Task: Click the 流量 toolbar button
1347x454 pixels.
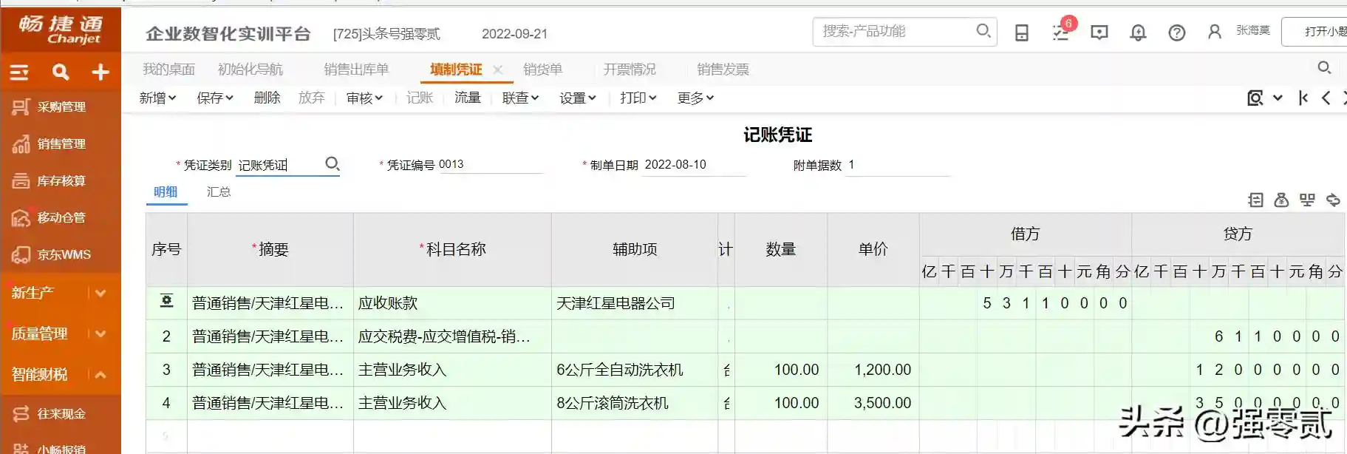Action: tap(467, 98)
